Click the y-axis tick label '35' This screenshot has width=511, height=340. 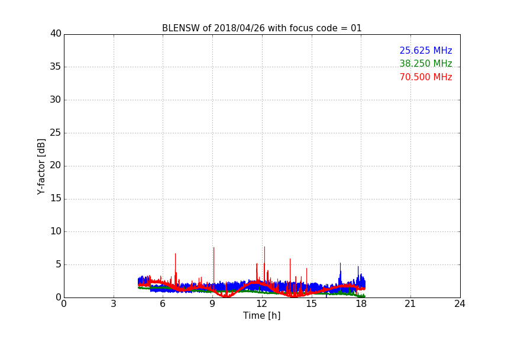click(56, 67)
